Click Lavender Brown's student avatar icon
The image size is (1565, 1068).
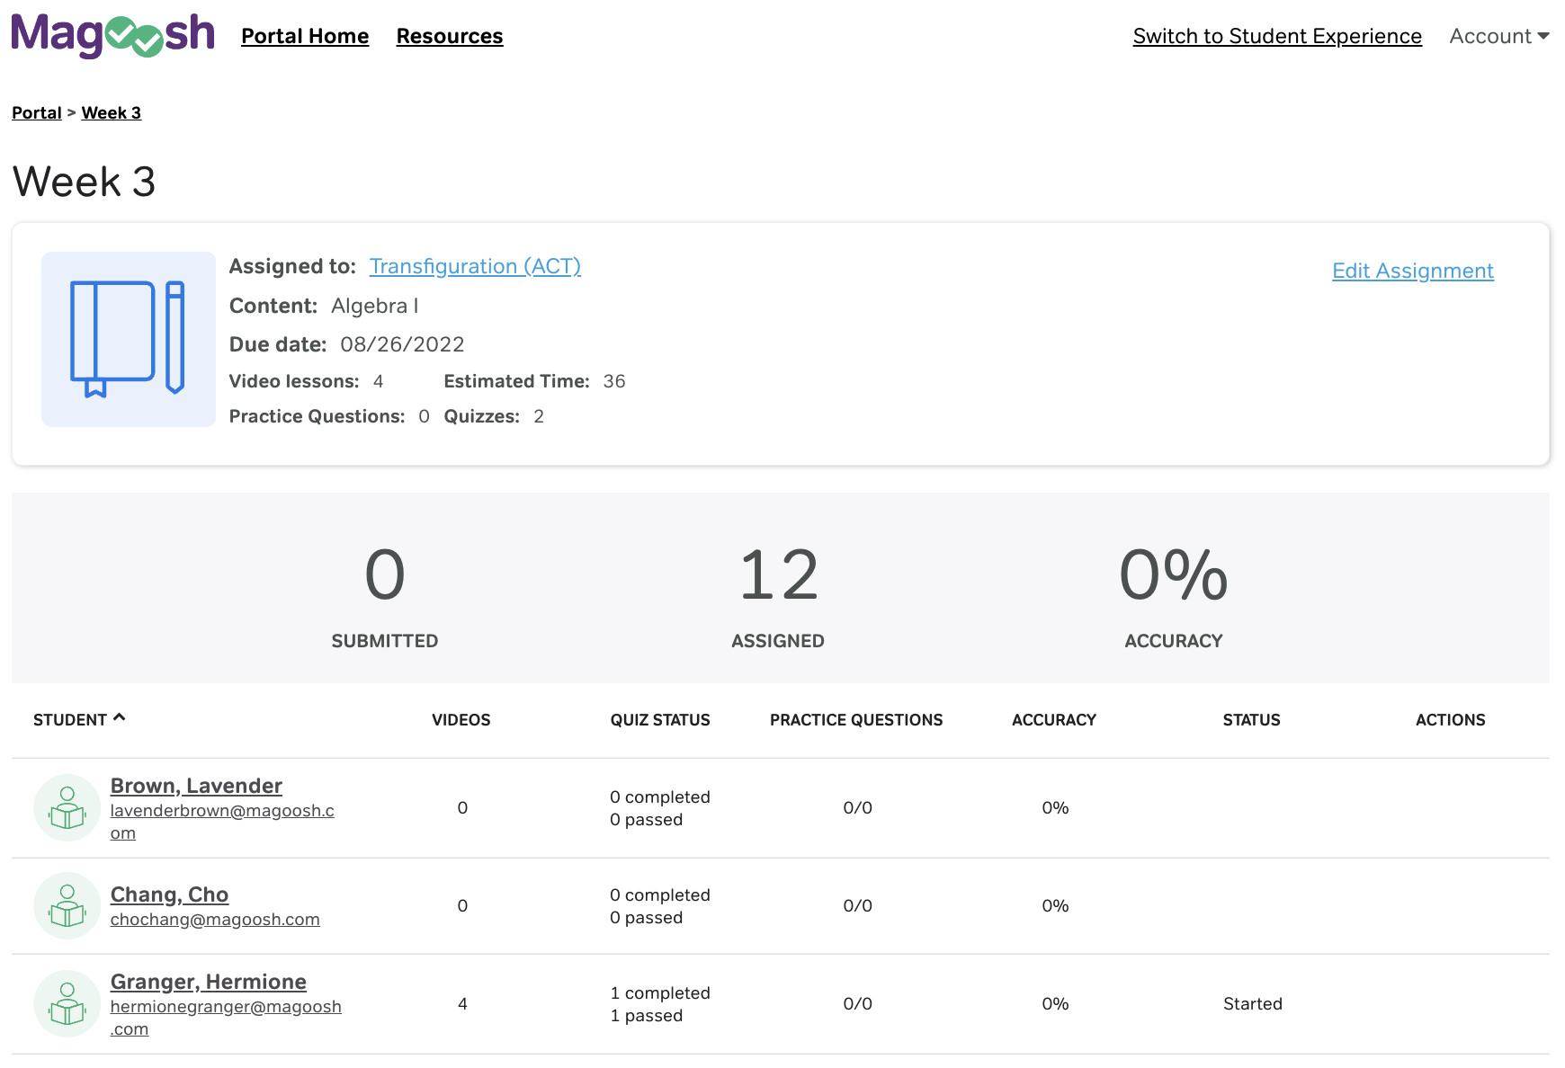[67, 807]
